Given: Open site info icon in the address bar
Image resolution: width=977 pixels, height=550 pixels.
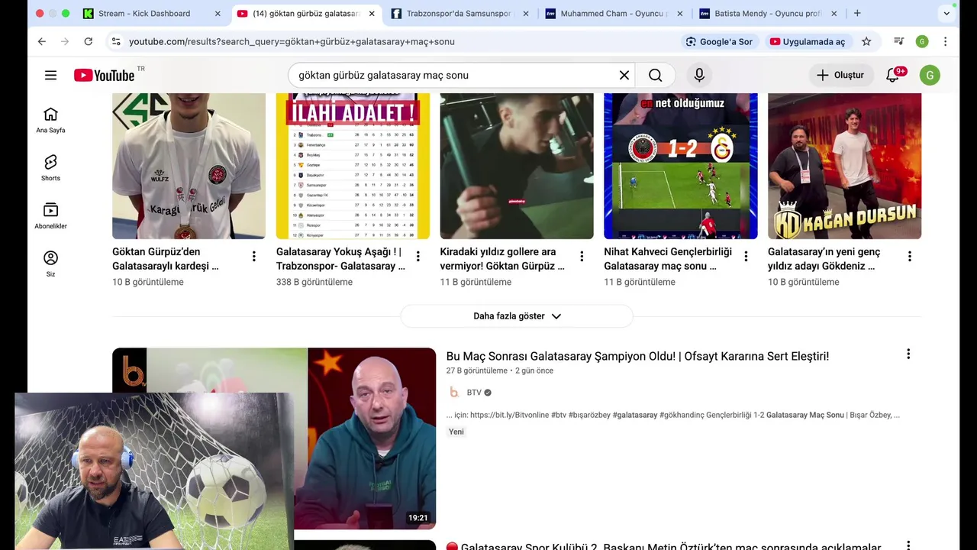Looking at the screenshot, I should coord(116,41).
